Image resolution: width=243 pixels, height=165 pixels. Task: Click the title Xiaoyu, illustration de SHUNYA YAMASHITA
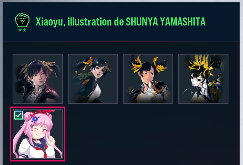pos(121,22)
